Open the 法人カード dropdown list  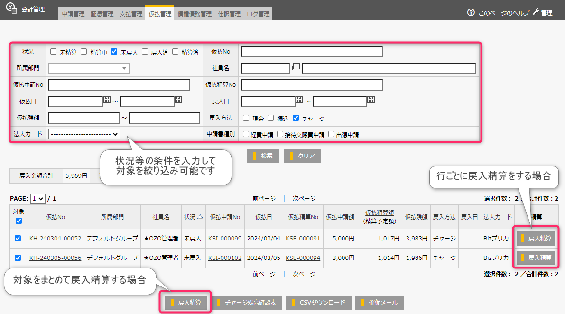coord(84,134)
